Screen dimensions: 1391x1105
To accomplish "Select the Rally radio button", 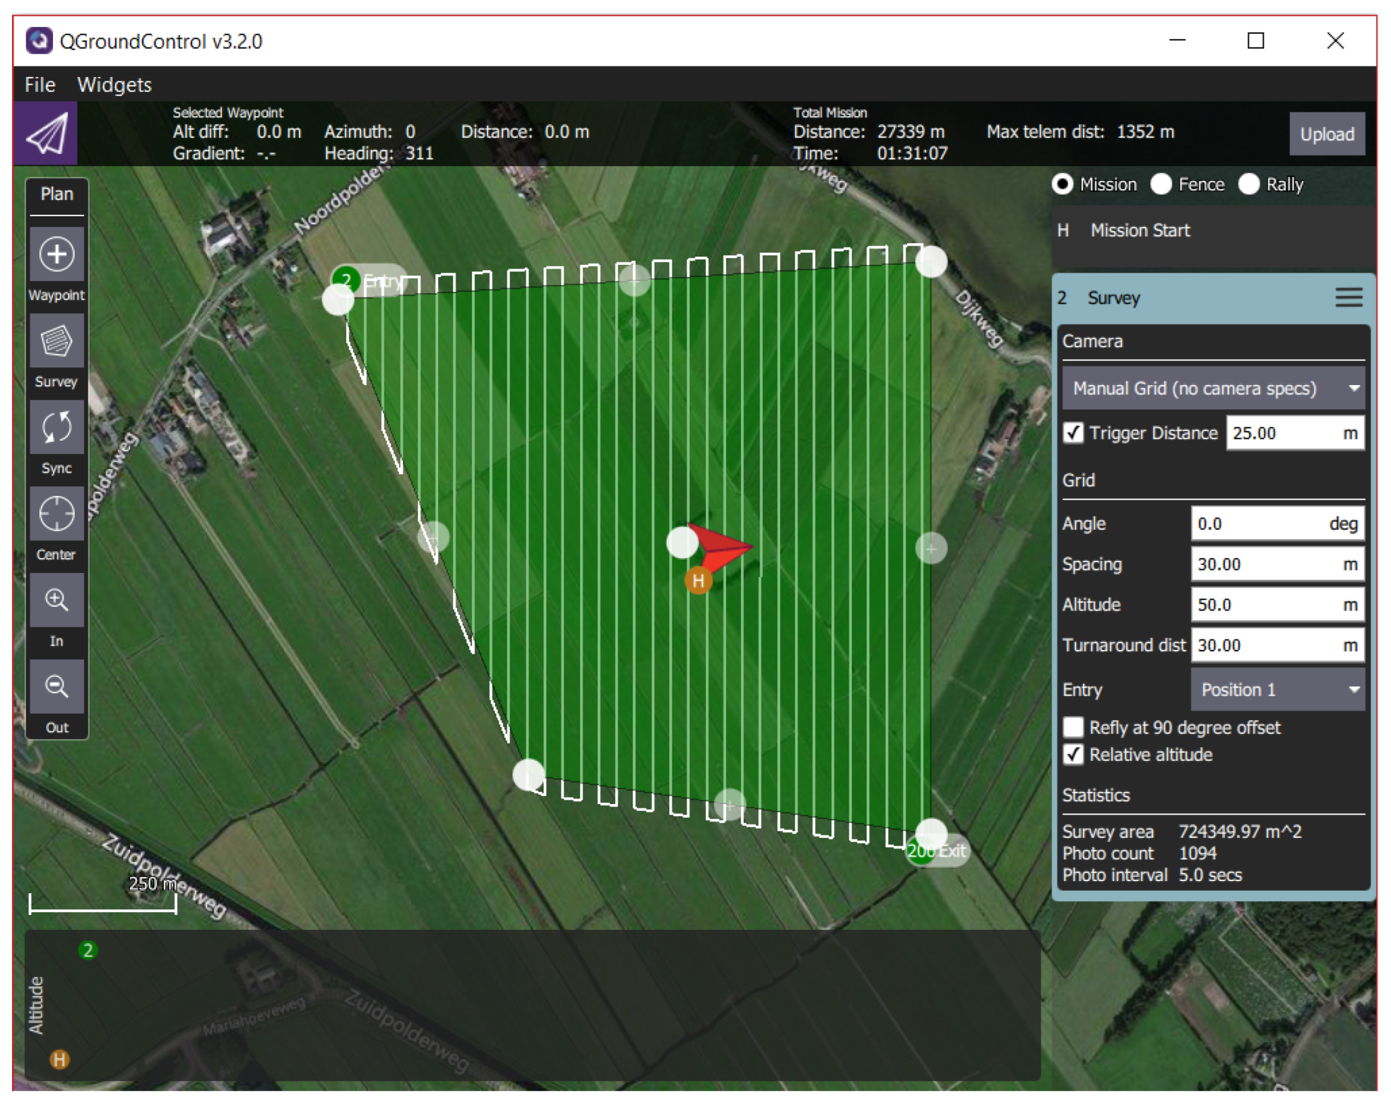I will click(x=1248, y=185).
